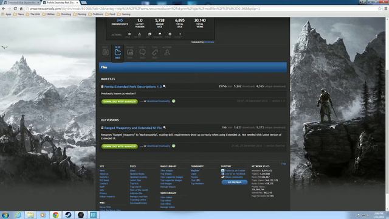Open the Posts speech-bubble tab icon
The height and width of the screenshot is (219, 389).
click(142, 52)
